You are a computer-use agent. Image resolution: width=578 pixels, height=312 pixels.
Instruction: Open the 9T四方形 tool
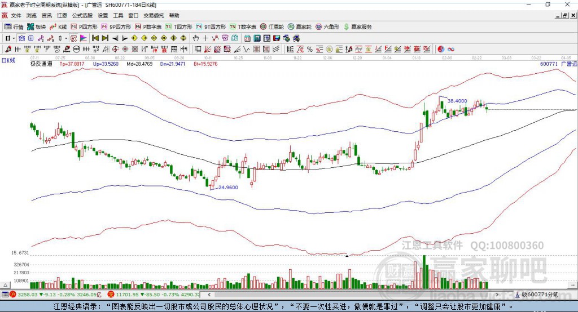211,27
